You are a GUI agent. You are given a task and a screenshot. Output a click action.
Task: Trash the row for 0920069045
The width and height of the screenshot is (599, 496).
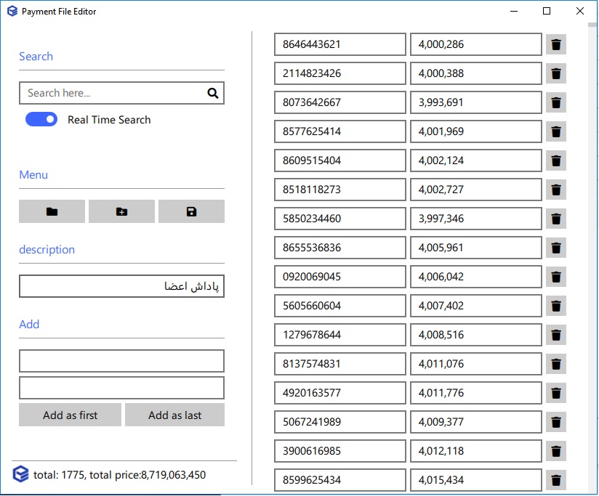(556, 277)
